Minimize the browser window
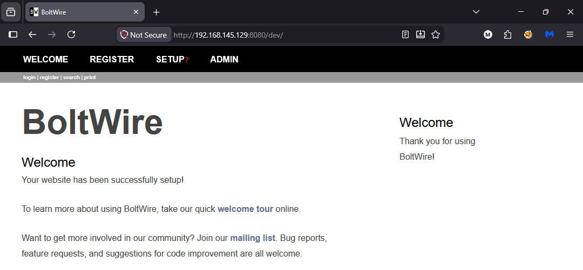Screen dimensions: 583x270 click(521, 12)
